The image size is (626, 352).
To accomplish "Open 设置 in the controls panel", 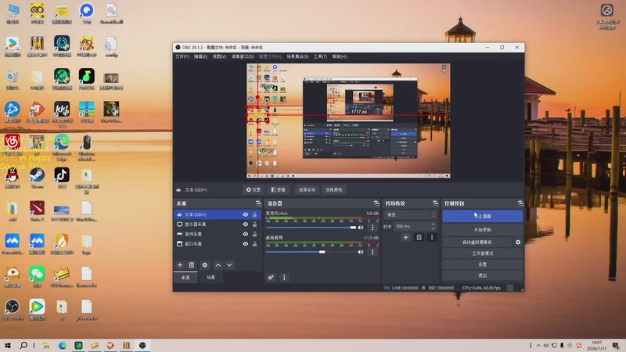I will point(482,264).
